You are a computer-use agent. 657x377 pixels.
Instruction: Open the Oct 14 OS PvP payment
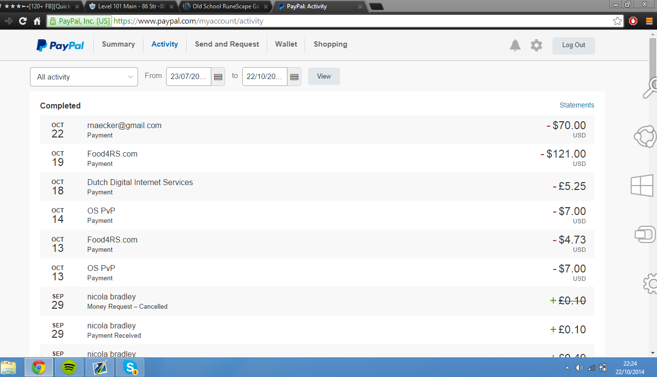coord(317,215)
